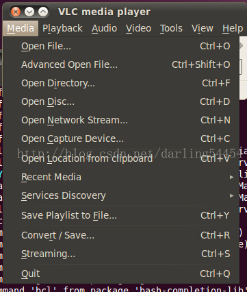Maximize the VLC window
This screenshot has width=247, height=292.
pos(43,12)
